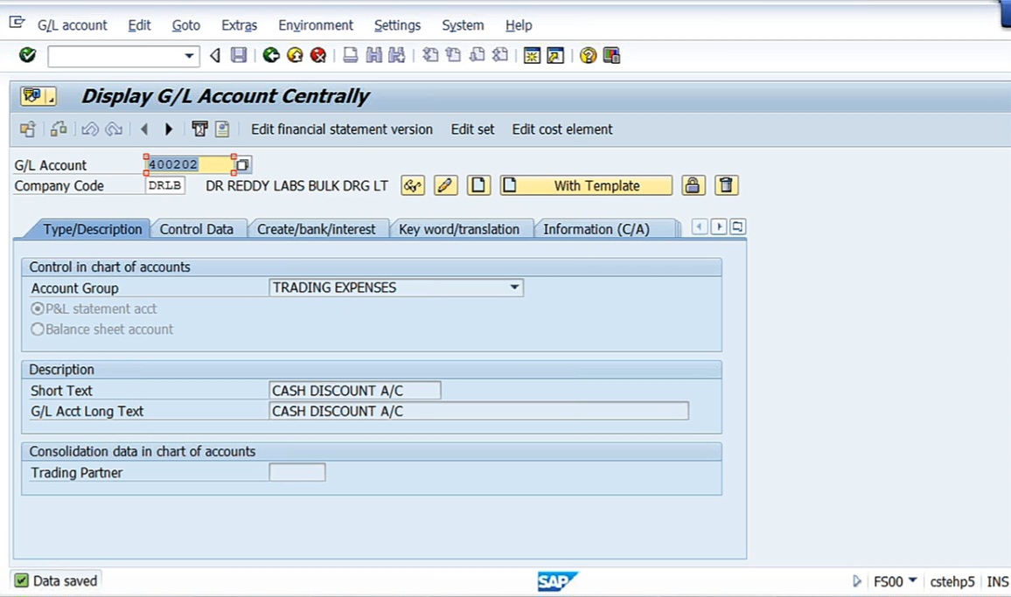
Task: Open the Goto menu
Action: (185, 25)
